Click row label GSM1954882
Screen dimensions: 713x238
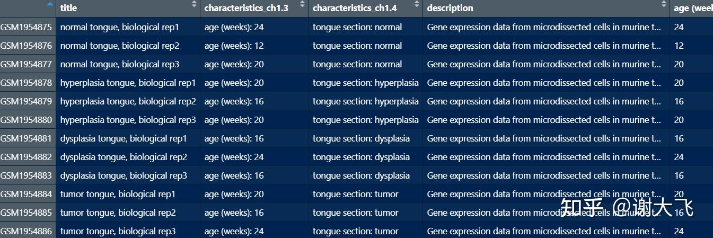coord(27,157)
